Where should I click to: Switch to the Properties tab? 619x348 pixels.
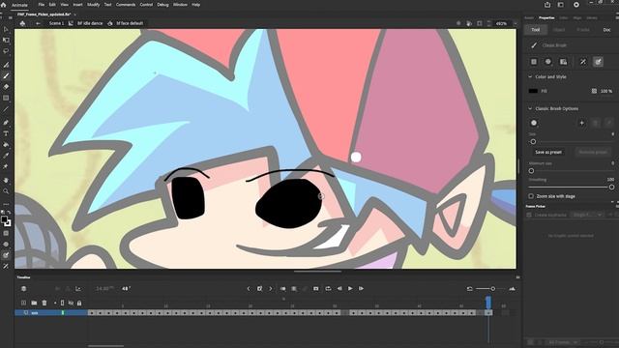pyautogui.click(x=546, y=17)
